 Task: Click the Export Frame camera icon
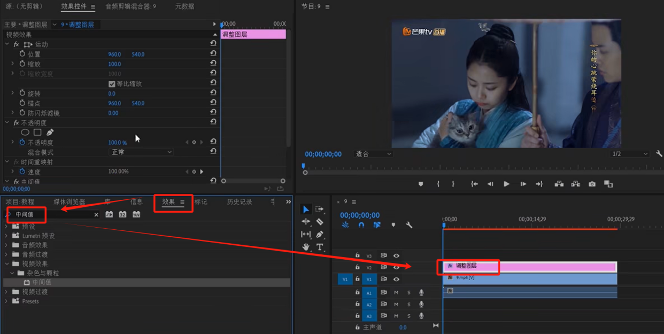592,184
